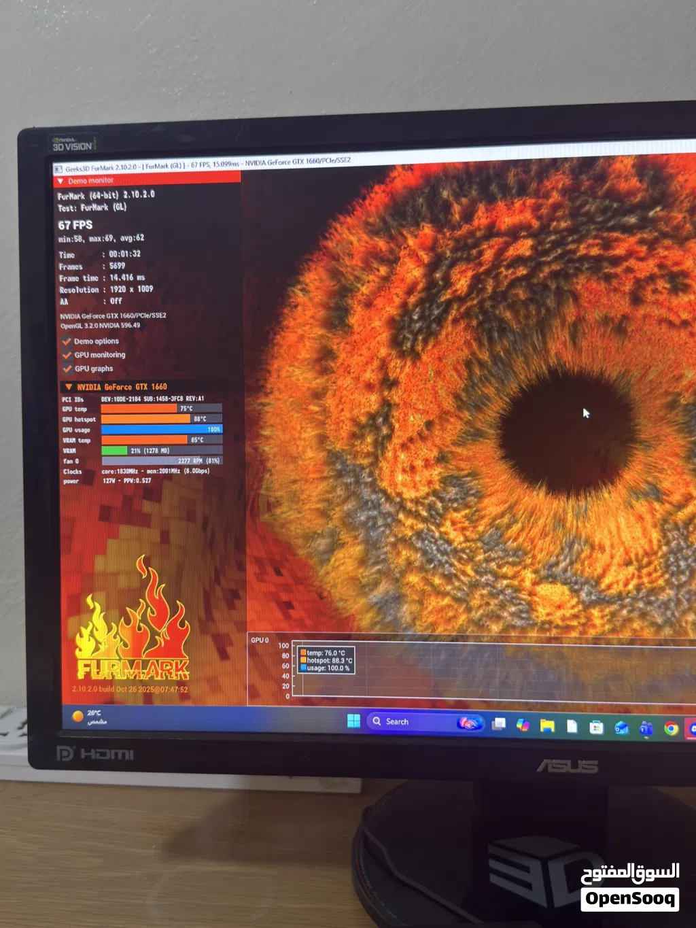Click the Resolution 1920 x 1009 value

131,289
